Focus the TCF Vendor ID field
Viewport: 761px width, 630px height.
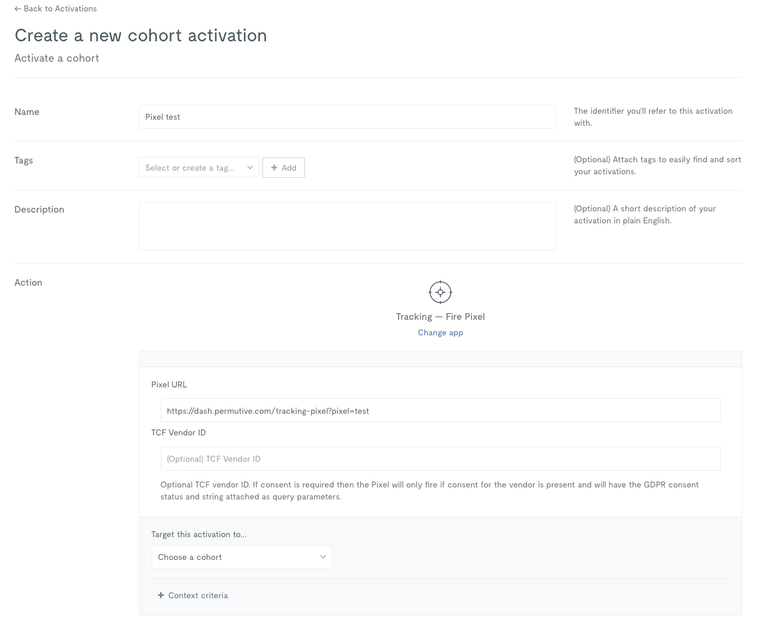point(440,459)
